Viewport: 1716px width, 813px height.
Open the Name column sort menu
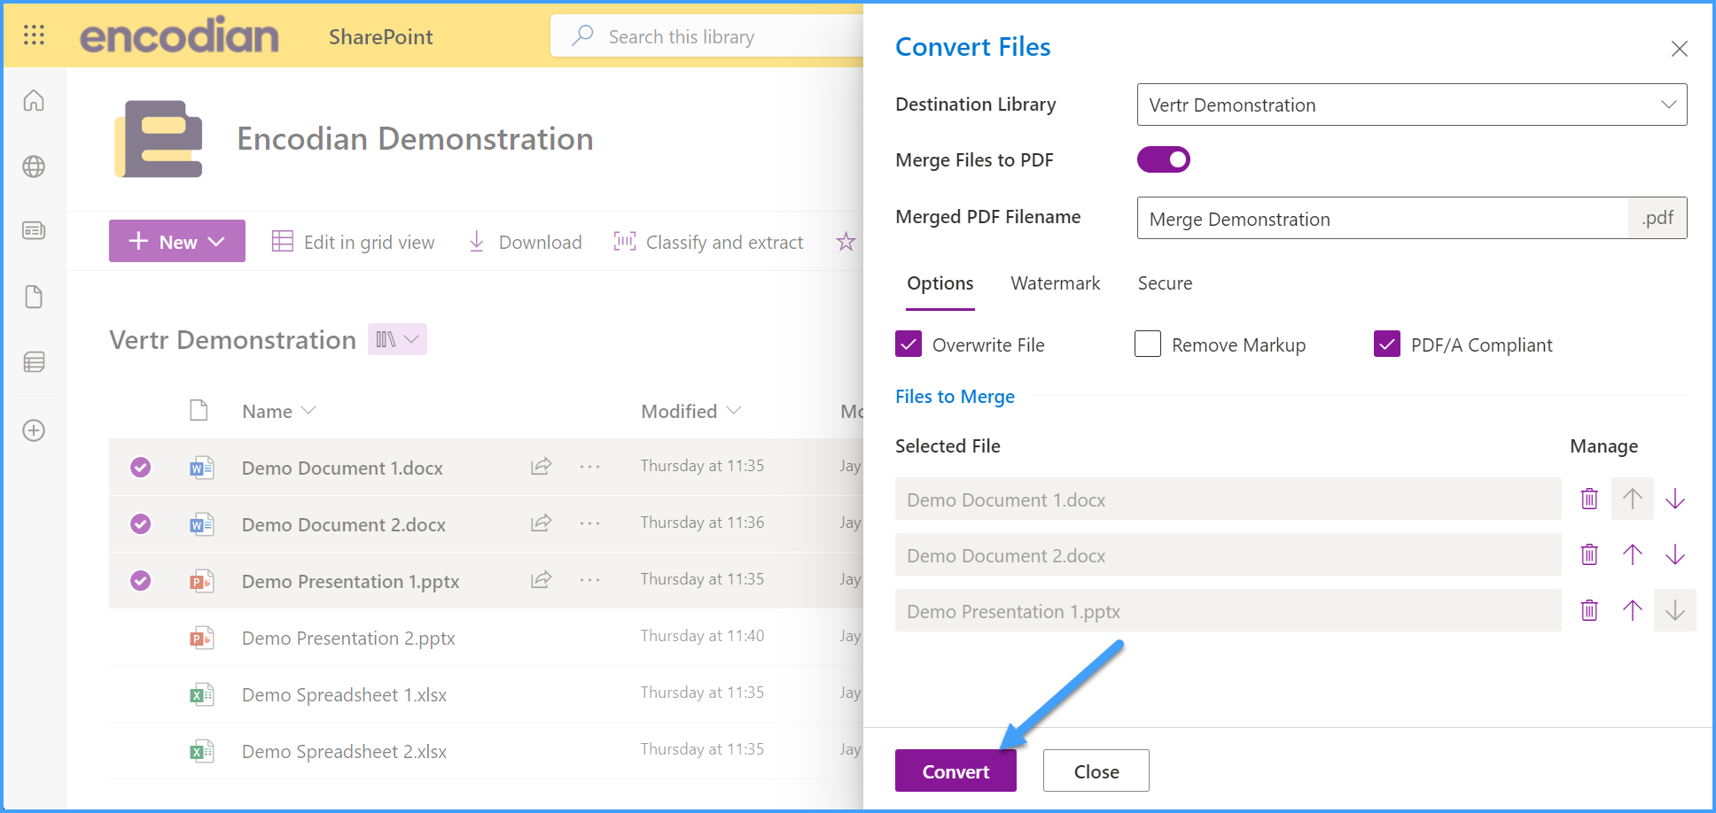click(278, 411)
